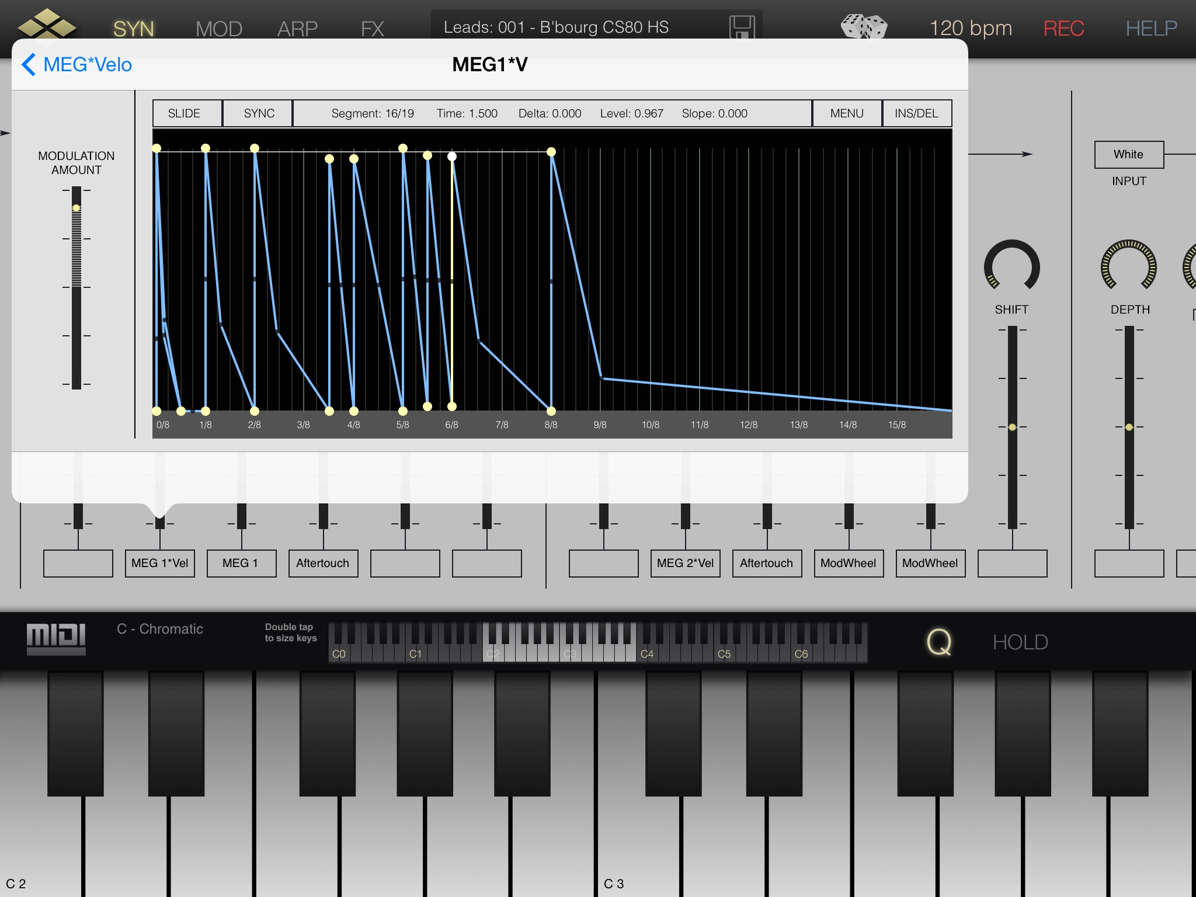Click the random/dice icon in header
This screenshot has width=1196, height=897.
point(863,26)
